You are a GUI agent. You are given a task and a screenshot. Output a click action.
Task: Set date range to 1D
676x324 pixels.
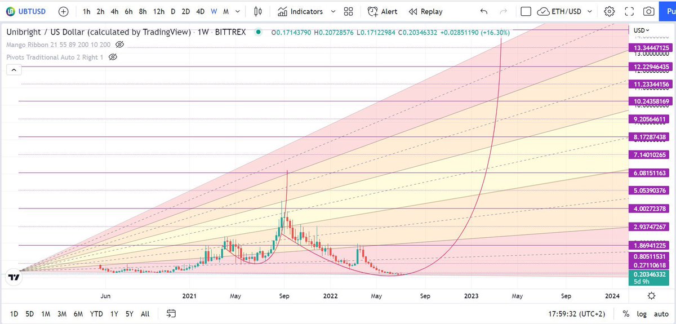coord(14,313)
